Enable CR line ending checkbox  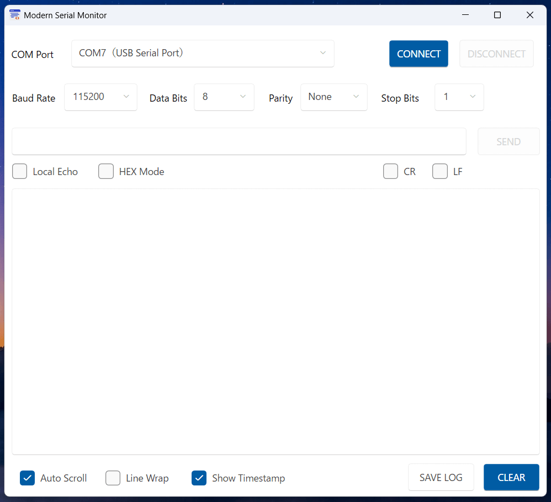click(390, 171)
